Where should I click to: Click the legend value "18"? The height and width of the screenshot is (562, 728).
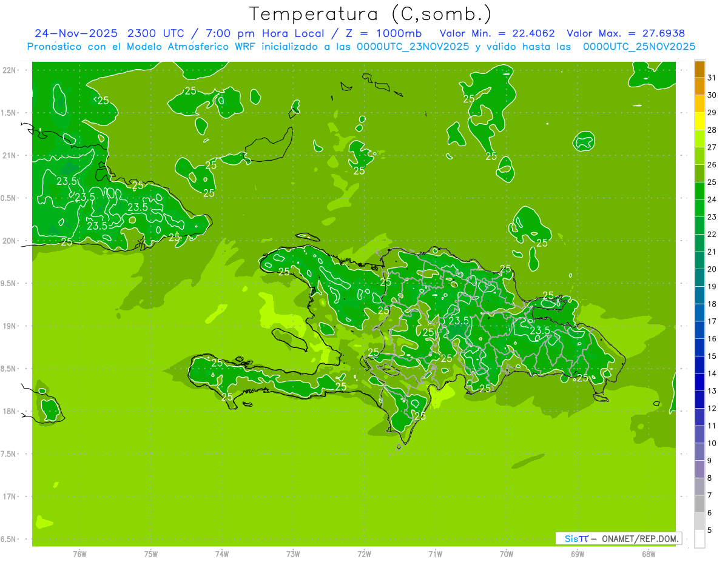pos(712,304)
